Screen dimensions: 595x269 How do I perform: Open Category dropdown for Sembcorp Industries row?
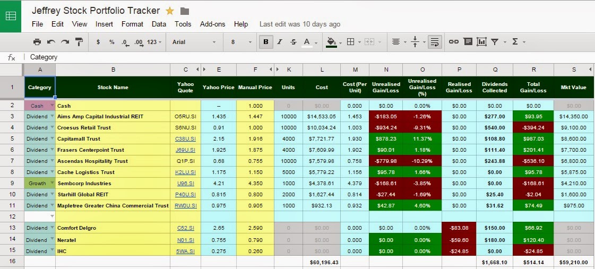point(52,183)
